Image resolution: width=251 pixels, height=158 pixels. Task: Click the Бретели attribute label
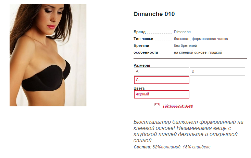tap(141, 46)
